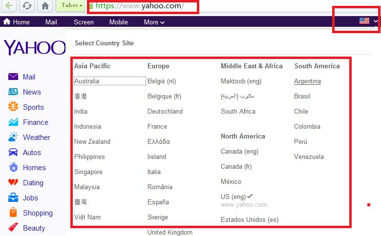Click the browser reload button
381x236 pixels.
click(x=27, y=5)
